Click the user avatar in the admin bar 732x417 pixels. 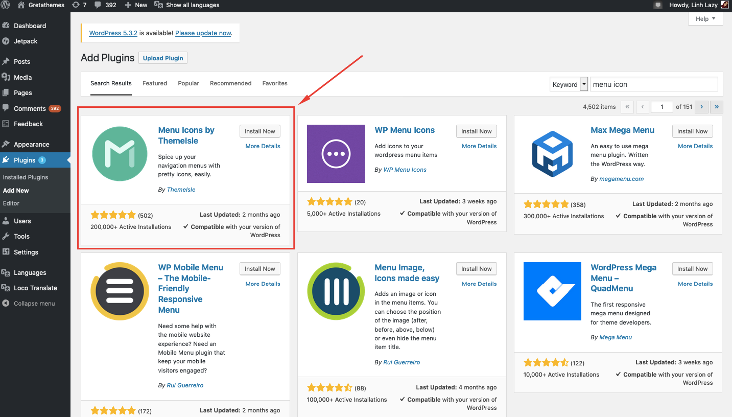point(725,5)
